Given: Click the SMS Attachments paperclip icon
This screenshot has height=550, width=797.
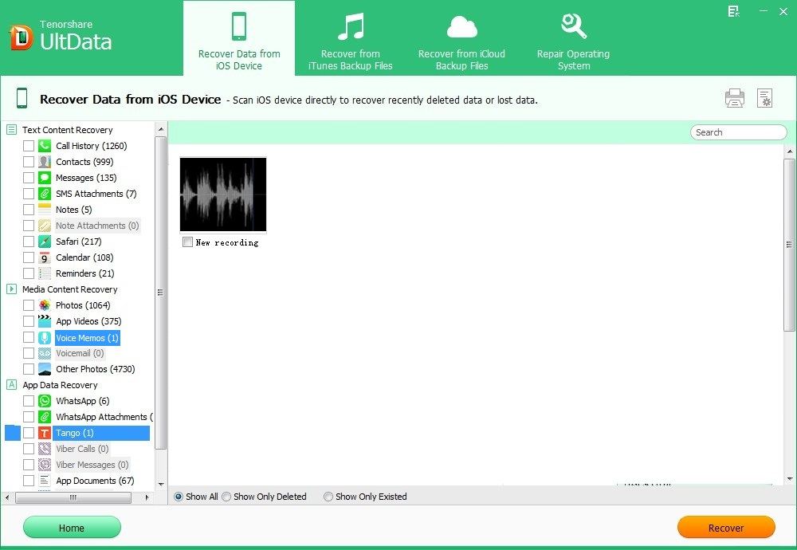Looking at the screenshot, I should point(45,194).
